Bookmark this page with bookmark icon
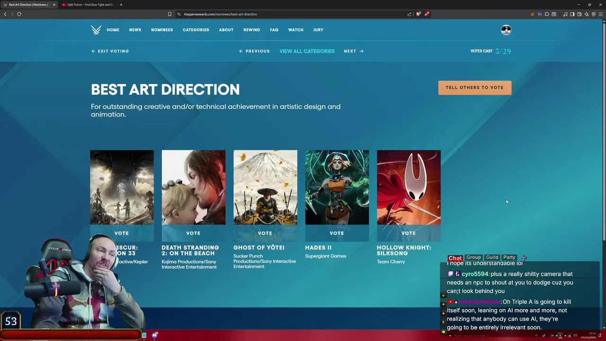This screenshot has height=341, width=606. tap(169, 14)
